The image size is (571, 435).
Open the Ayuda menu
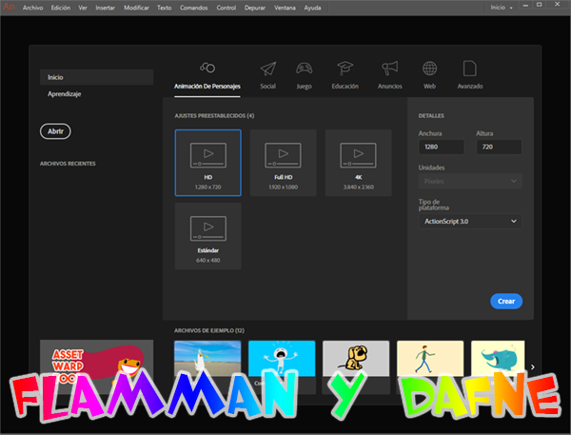(x=312, y=8)
